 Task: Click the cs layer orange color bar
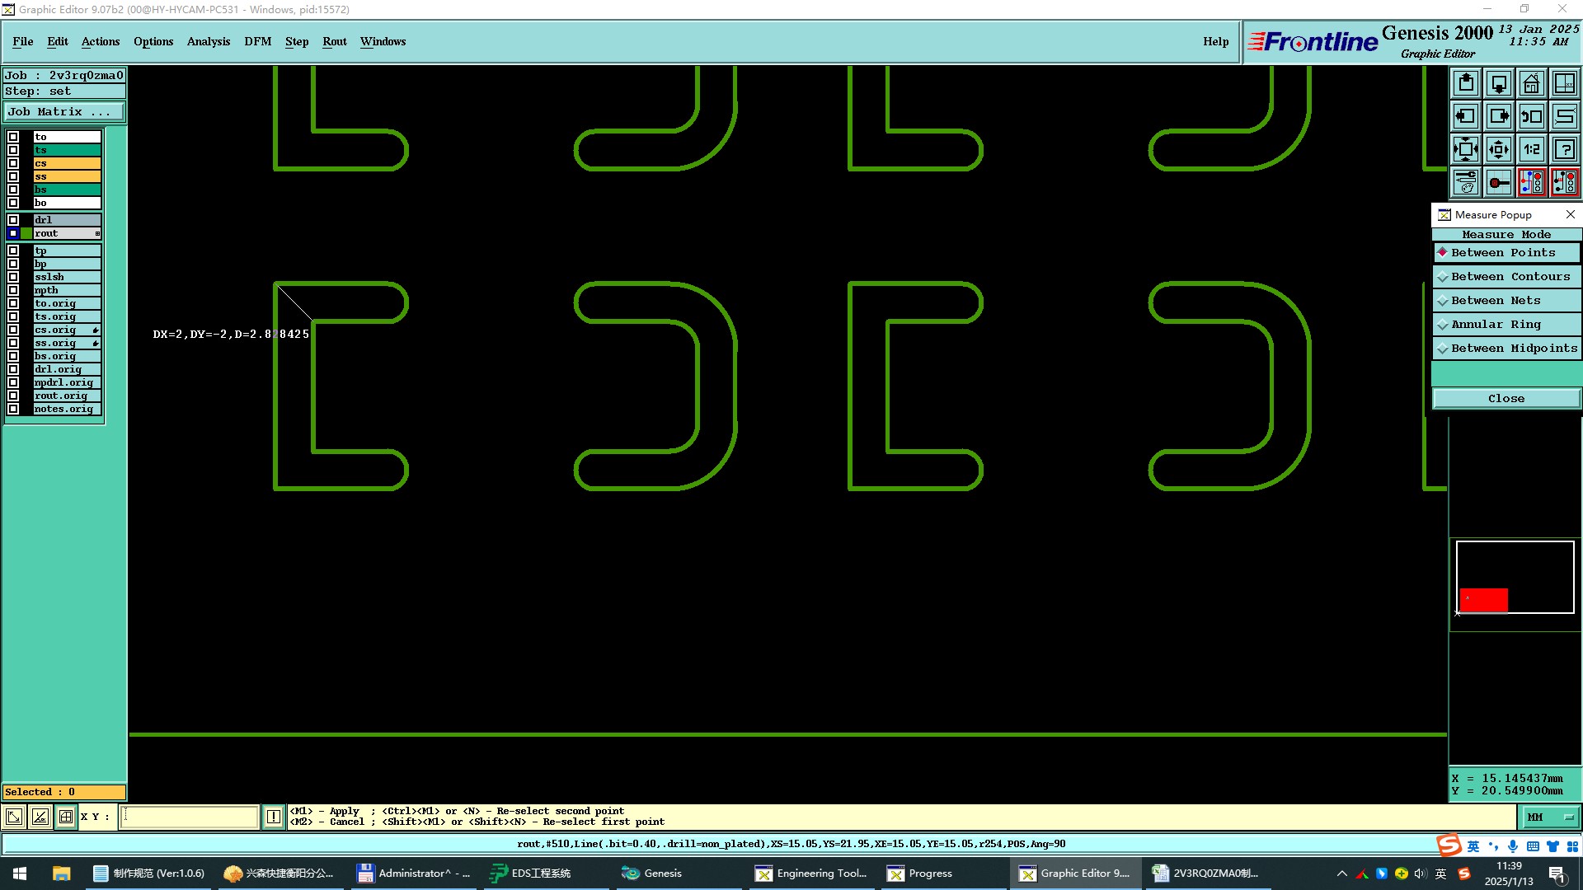(x=68, y=163)
